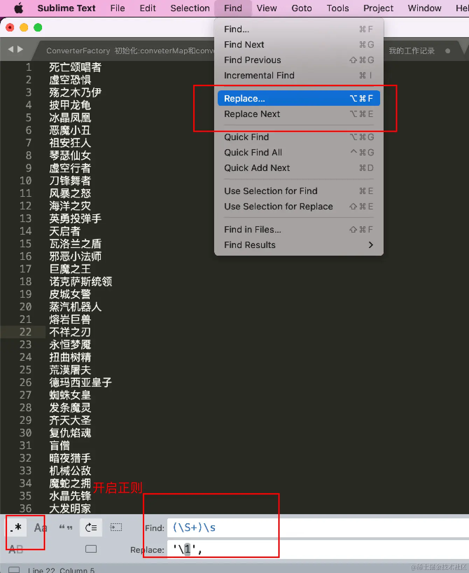Click line 31 text 盲僧
This screenshot has height=573, width=469.
(x=59, y=446)
